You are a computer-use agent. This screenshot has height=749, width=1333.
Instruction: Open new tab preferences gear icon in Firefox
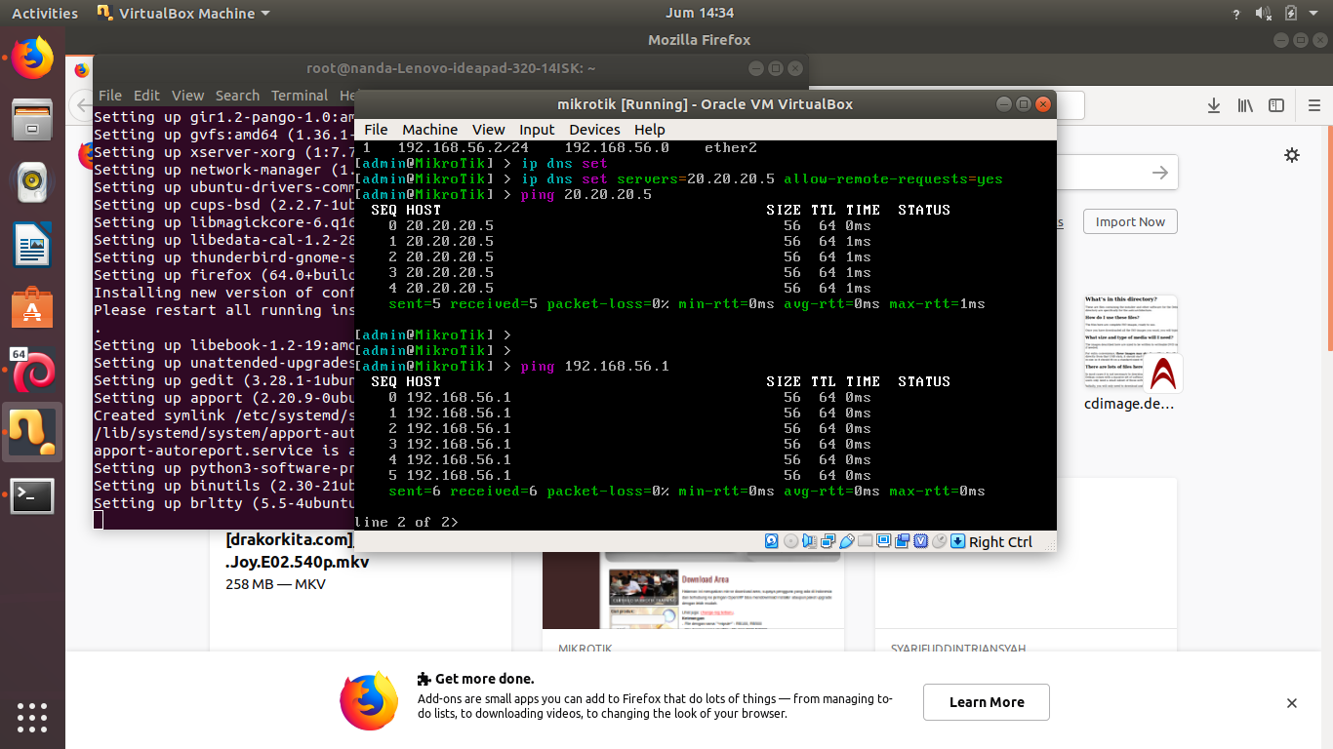(x=1292, y=155)
